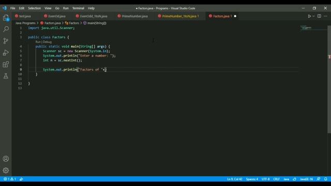Viewport: 331px width, 186px height.
Task: Go to line via Ln 9, Col 42
Action: point(234,179)
